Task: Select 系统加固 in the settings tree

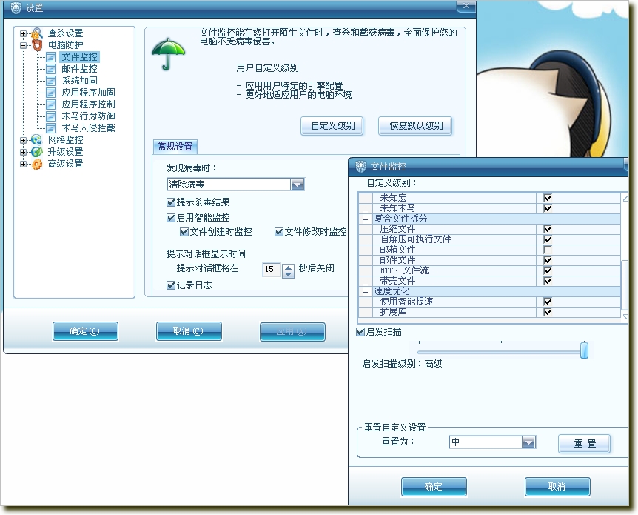Action: pos(79,81)
